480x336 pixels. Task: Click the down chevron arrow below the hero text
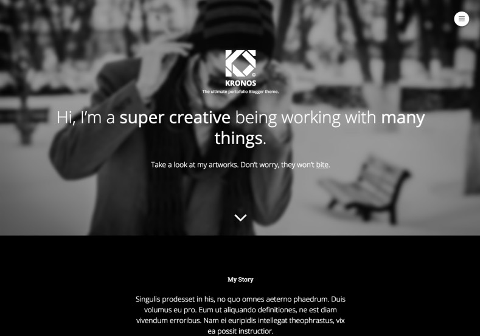pyautogui.click(x=240, y=218)
